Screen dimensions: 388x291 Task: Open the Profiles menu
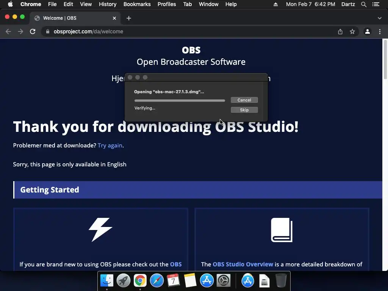[x=167, y=4]
